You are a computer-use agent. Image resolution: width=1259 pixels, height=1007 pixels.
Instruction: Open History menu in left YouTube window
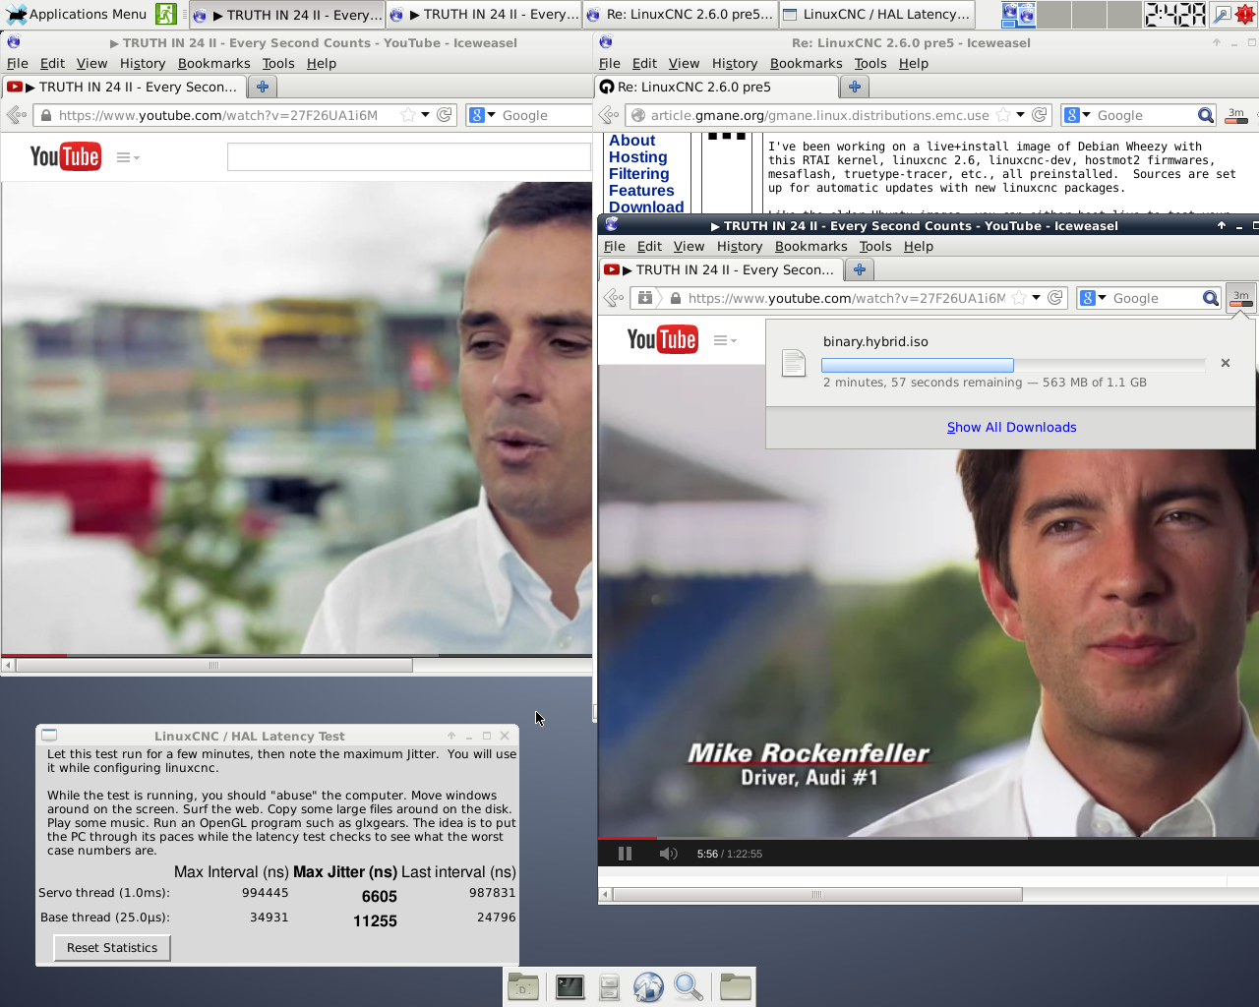point(143,63)
